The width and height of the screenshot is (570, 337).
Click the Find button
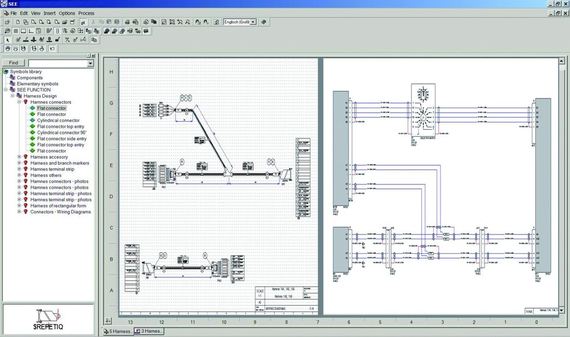click(14, 63)
